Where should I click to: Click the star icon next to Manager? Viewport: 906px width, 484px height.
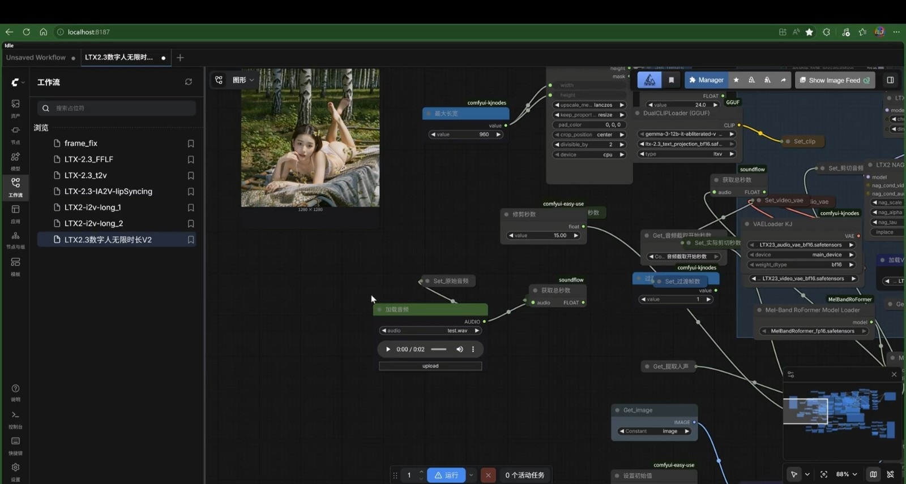(736, 80)
